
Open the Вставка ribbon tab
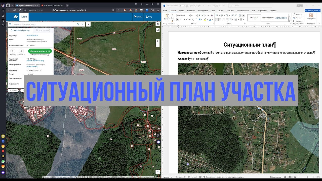tap(182, 11)
